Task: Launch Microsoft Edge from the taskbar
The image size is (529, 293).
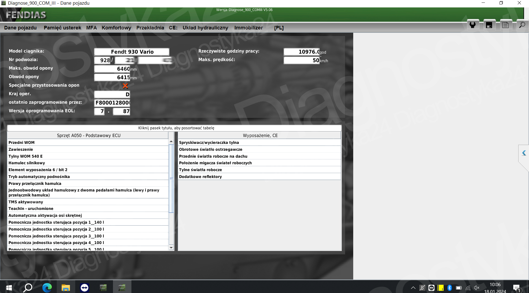Action: pos(47,288)
